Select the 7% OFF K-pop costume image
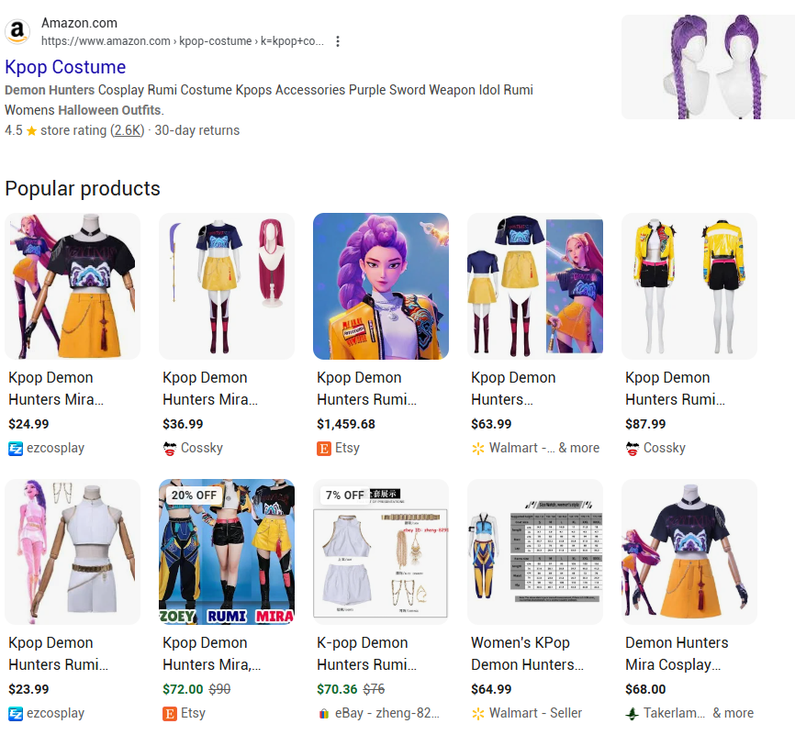This screenshot has height=735, width=795. (x=381, y=551)
